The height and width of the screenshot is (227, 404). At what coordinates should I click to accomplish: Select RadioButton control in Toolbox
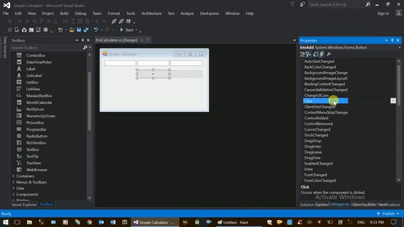click(x=37, y=136)
